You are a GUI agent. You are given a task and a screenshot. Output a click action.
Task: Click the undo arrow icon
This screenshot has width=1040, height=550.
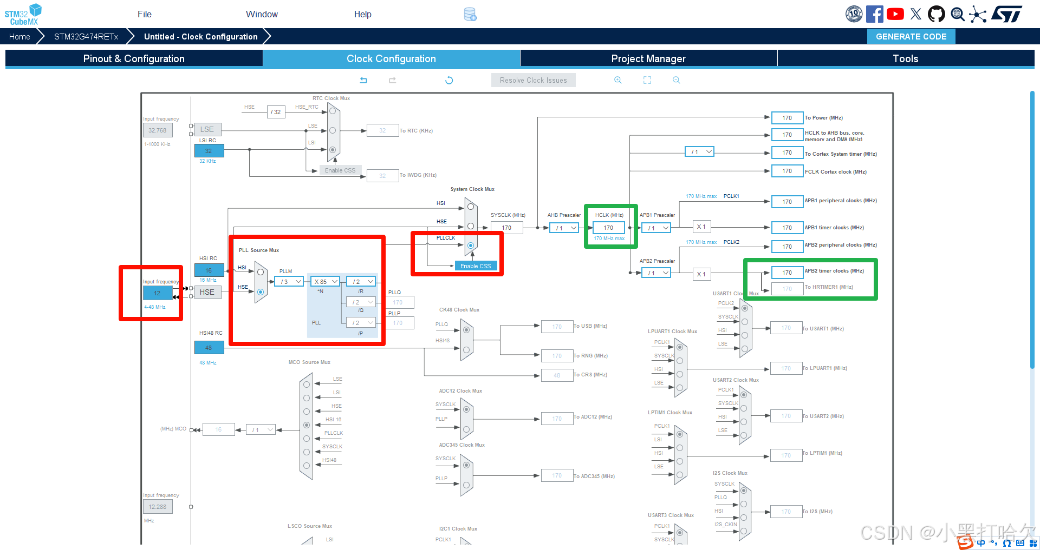363,80
